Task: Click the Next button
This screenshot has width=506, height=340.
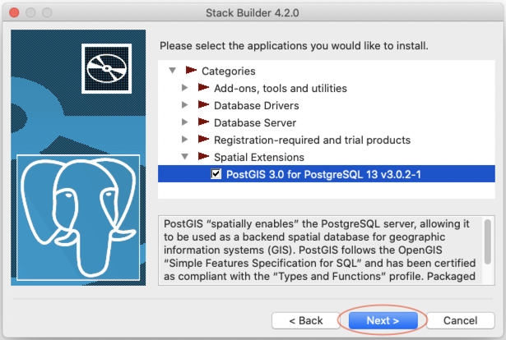Action: pyautogui.click(x=383, y=320)
